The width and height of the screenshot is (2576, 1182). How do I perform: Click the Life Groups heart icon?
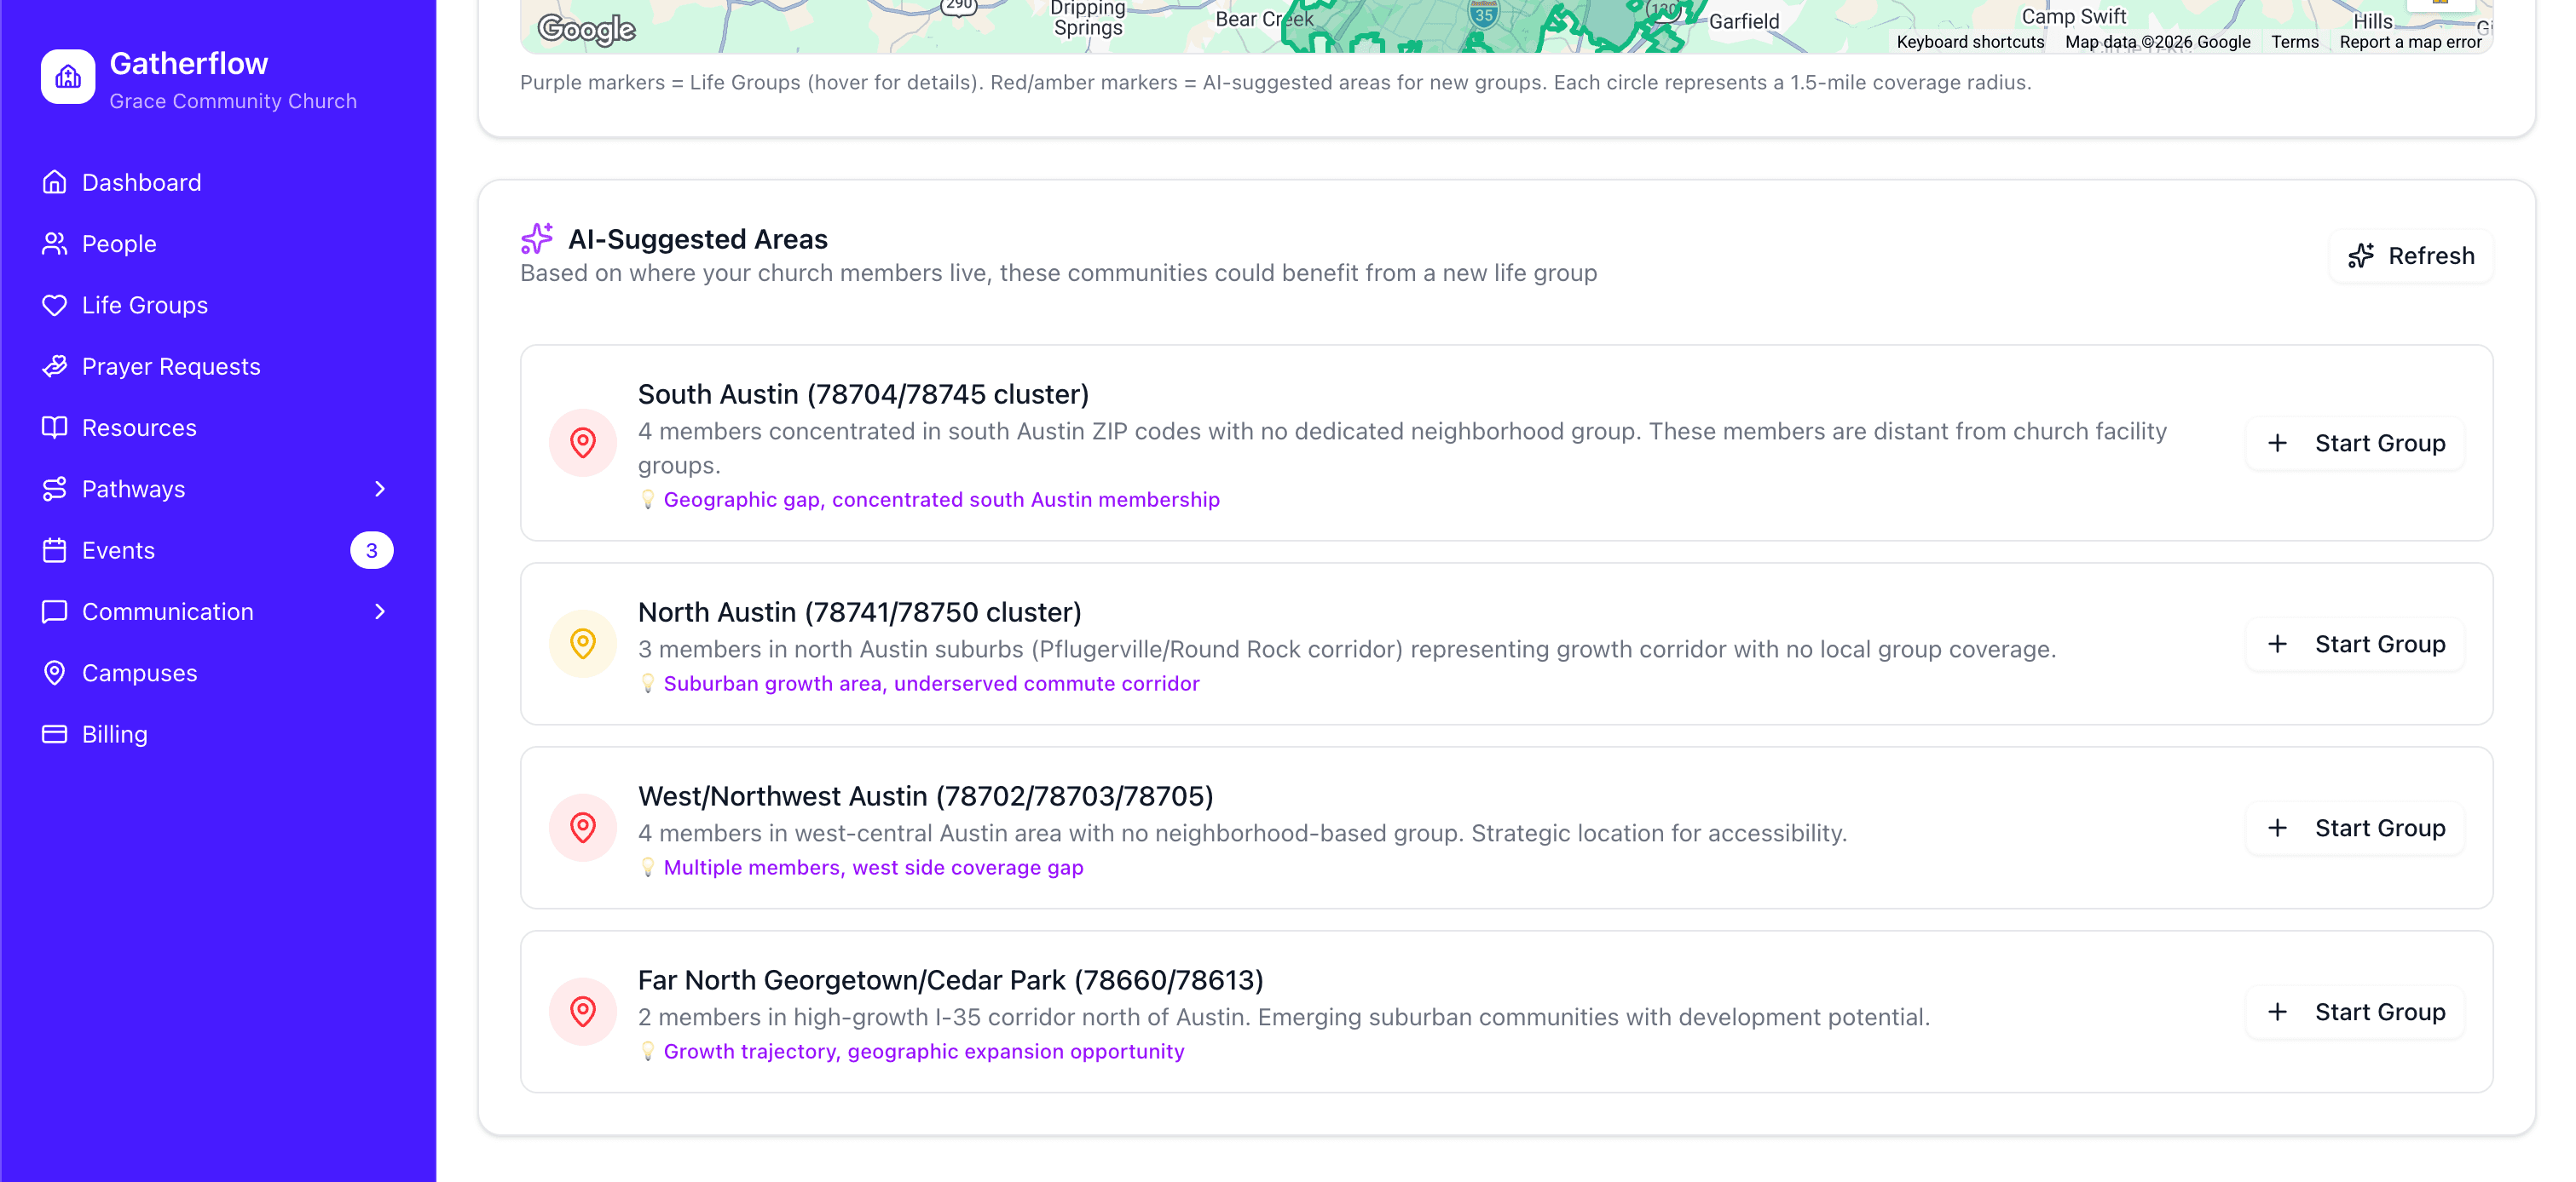tap(55, 305)
